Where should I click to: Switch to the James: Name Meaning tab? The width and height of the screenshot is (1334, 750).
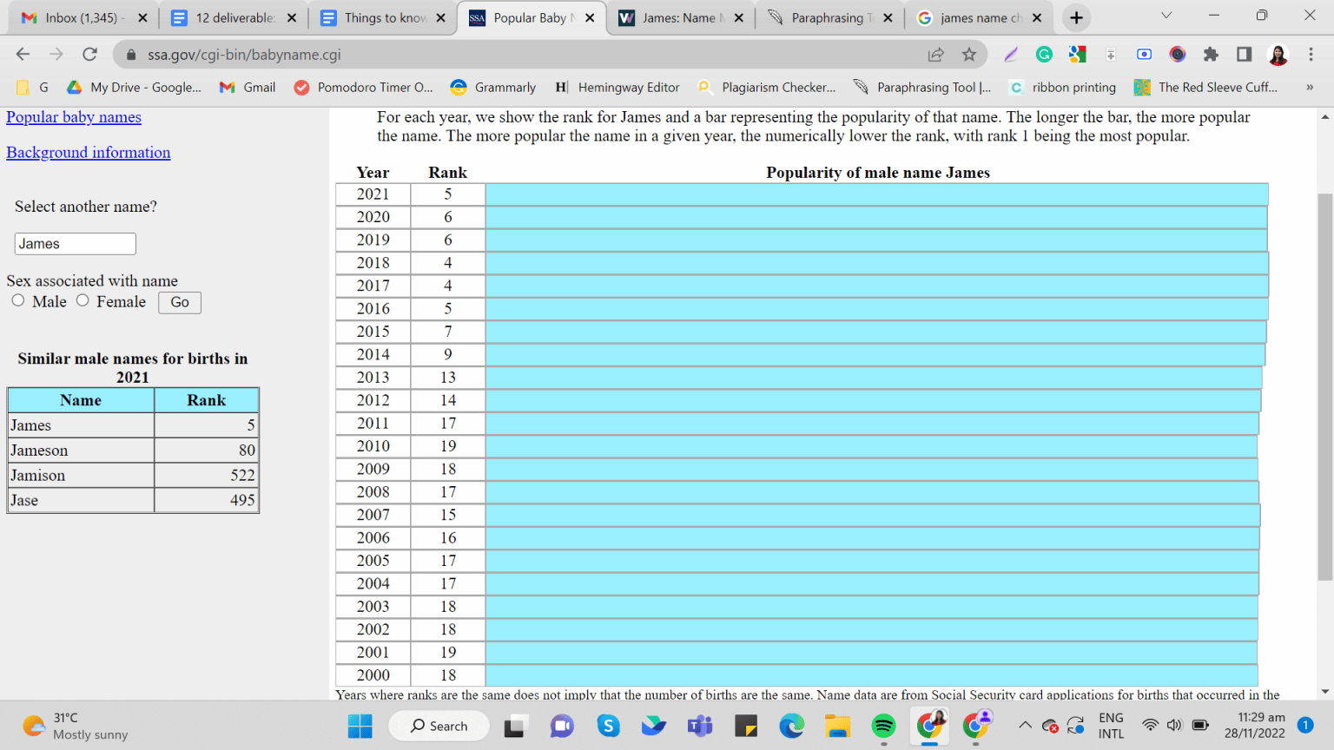[x=680, y=17]
